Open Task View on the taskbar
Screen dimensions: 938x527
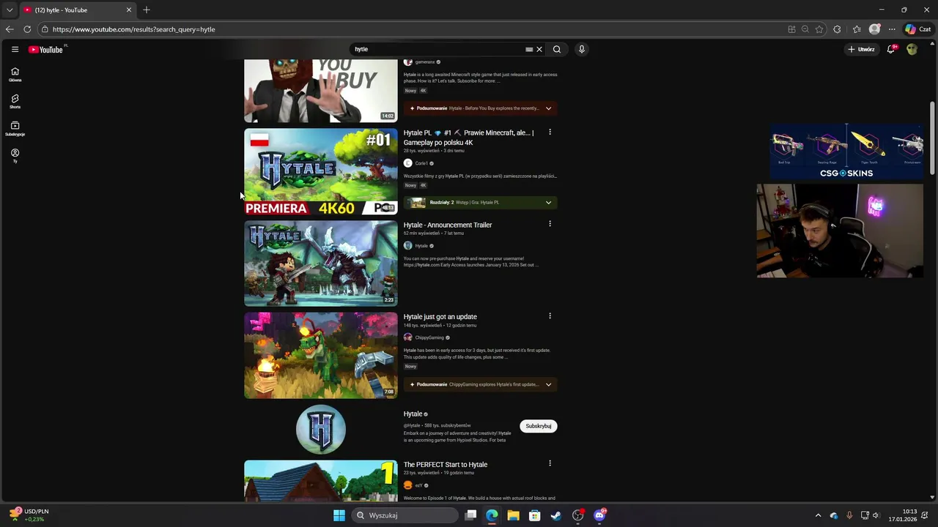471,515
